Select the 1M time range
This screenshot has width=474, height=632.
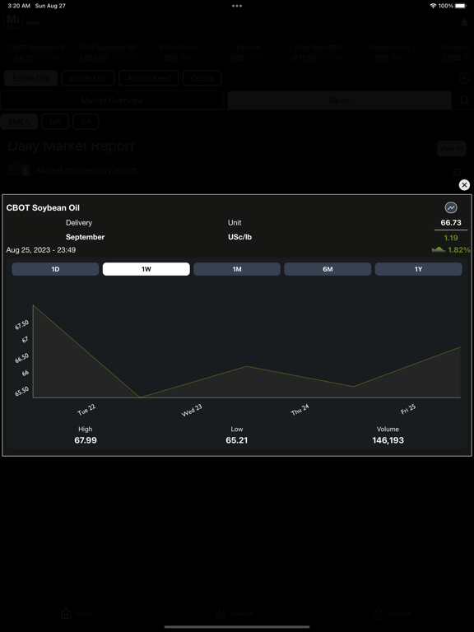tap(237, 269)
